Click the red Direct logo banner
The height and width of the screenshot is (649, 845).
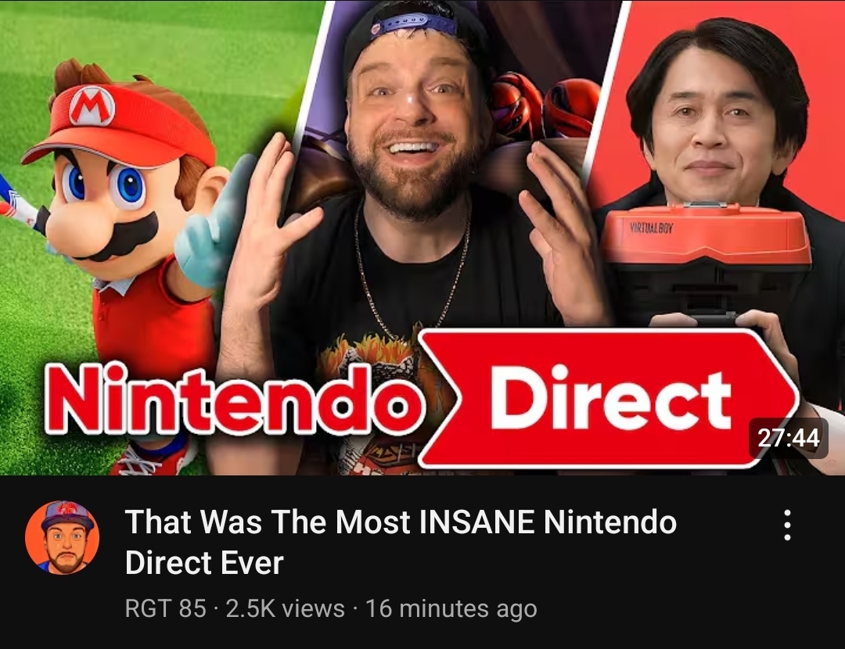pyautogui.click(x=608, y=399)
